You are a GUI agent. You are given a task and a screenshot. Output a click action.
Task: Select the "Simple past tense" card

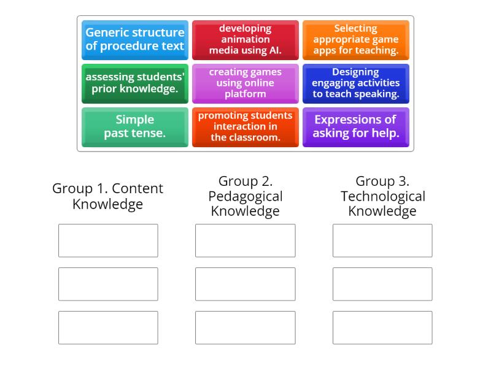135,127
